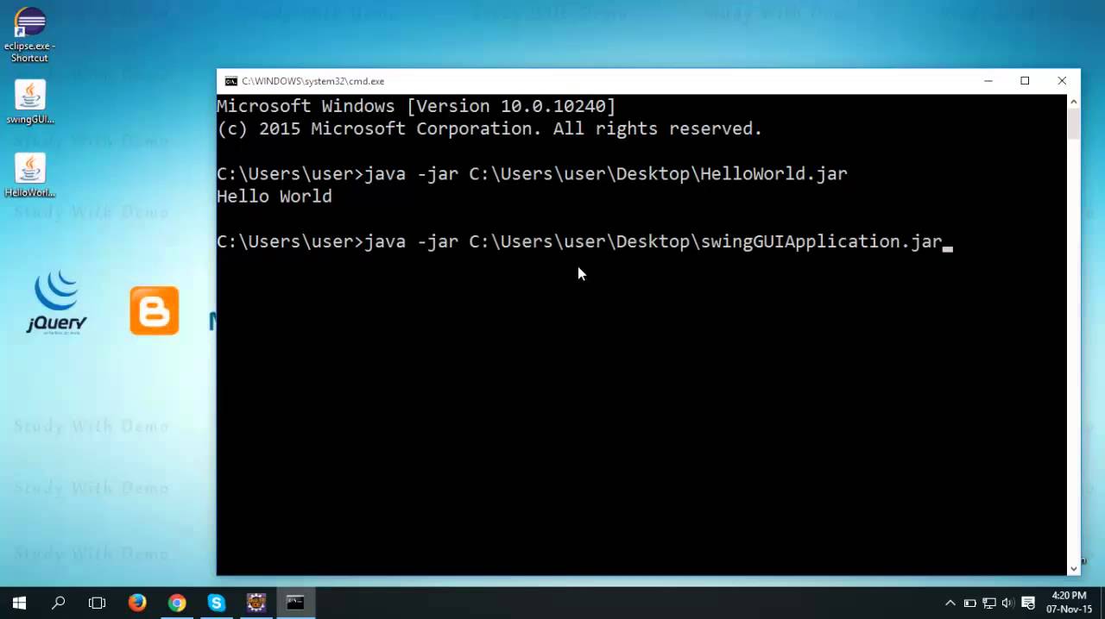Image resolution: width=1105 pixels, height=619 pixels.
Task: Select the swingGUI jar desktop icon
Action: 30,103
